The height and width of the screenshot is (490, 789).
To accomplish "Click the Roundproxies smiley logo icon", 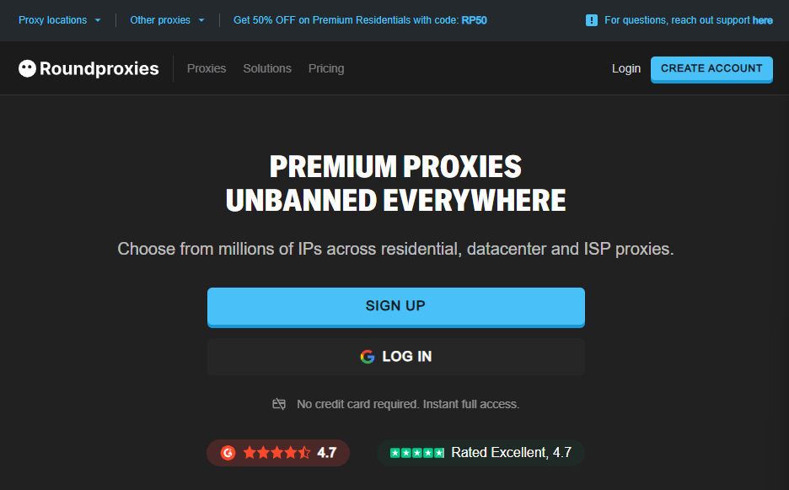I will [x=29, y=68].
